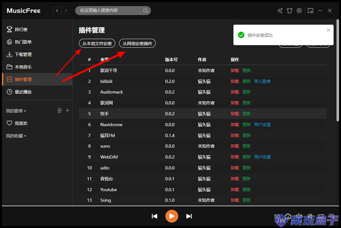Image resolution: width=341 pixels, height=228 pixels.
Task: Click the import playlist icon
Action: [x=60, y=111]
